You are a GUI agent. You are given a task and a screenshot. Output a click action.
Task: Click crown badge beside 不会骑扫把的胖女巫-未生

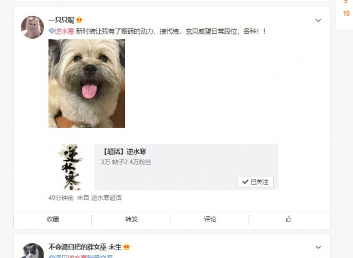click(126, 247)
